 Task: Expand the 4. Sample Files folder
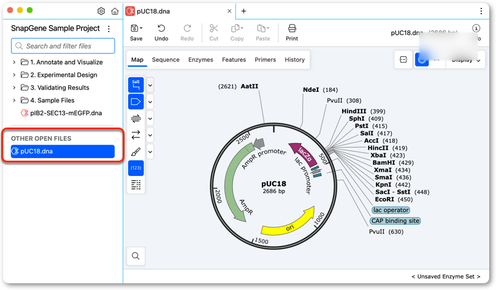(14, 101)
